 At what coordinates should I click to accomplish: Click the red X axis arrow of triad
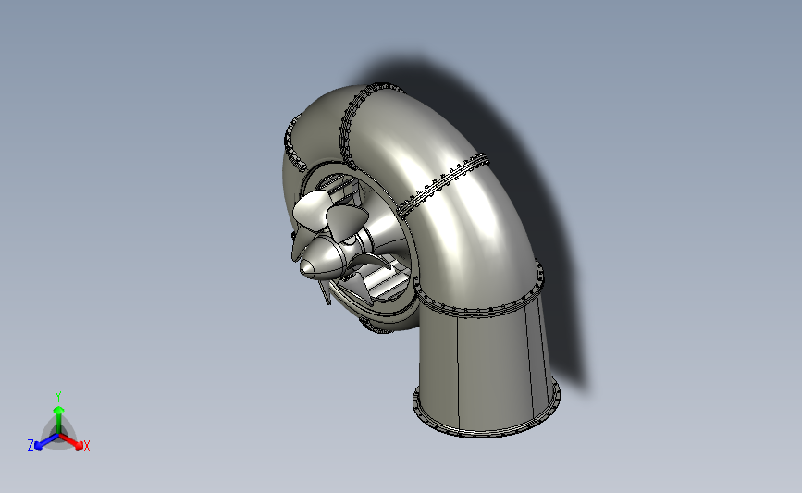click(70, 441)
